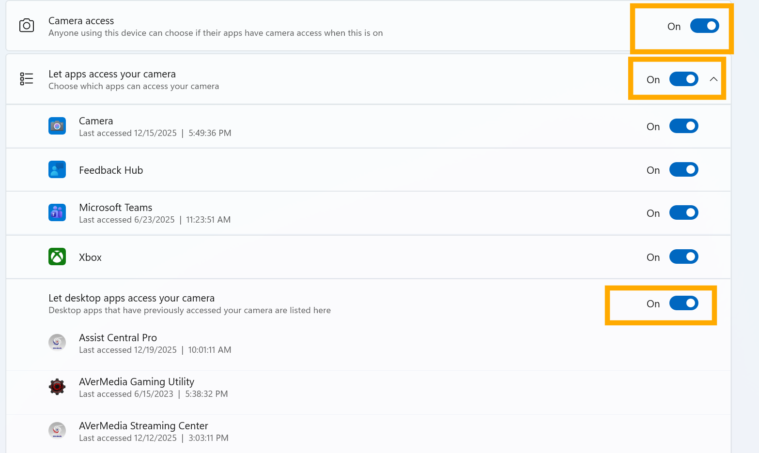Image resolution: width=759 pixels, height=453 pixels.
Task: Click the Assist Central Pro entry text
Action: coord(118,338)
